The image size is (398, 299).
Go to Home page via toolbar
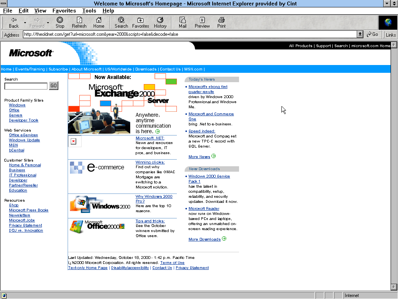point(99,22)
